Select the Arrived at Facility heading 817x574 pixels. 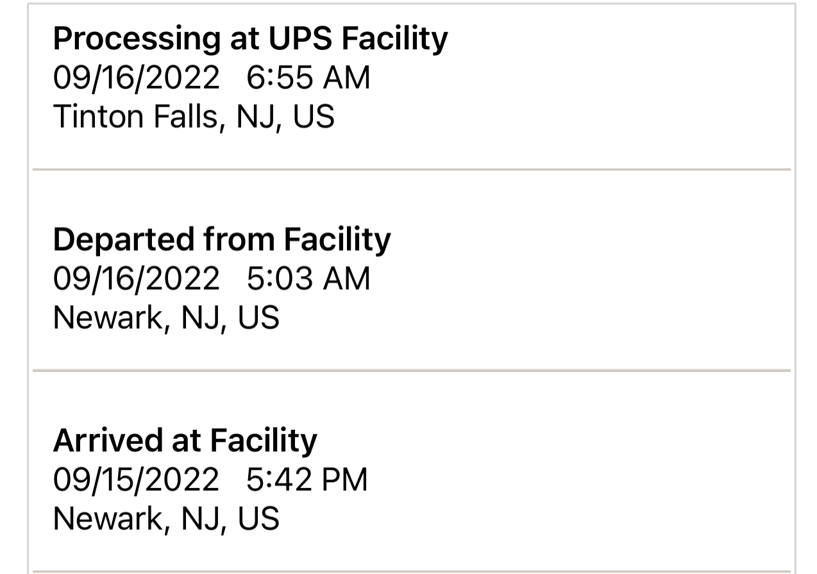pos(185,440)
